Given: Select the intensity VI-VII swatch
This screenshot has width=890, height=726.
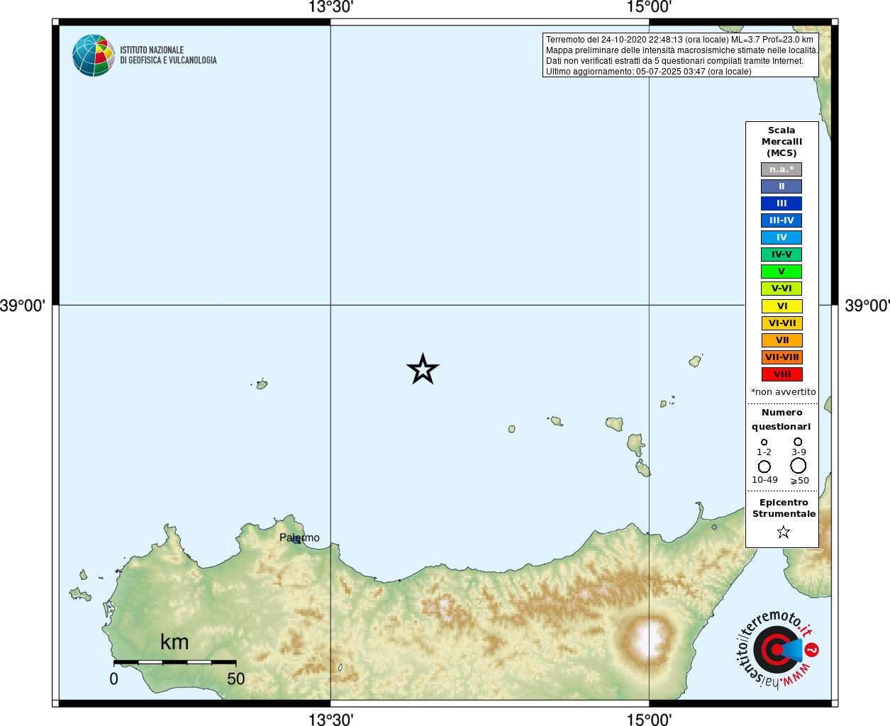Looking at the screenshot, I should point(781,323).
